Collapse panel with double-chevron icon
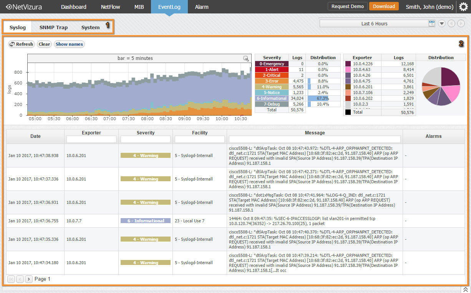This screenshot has width=471, height=293. pyautogui.click(x=465, y=289)
